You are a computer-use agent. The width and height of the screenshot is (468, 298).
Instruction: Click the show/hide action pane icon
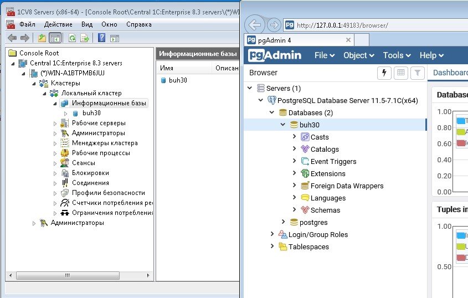115,38
